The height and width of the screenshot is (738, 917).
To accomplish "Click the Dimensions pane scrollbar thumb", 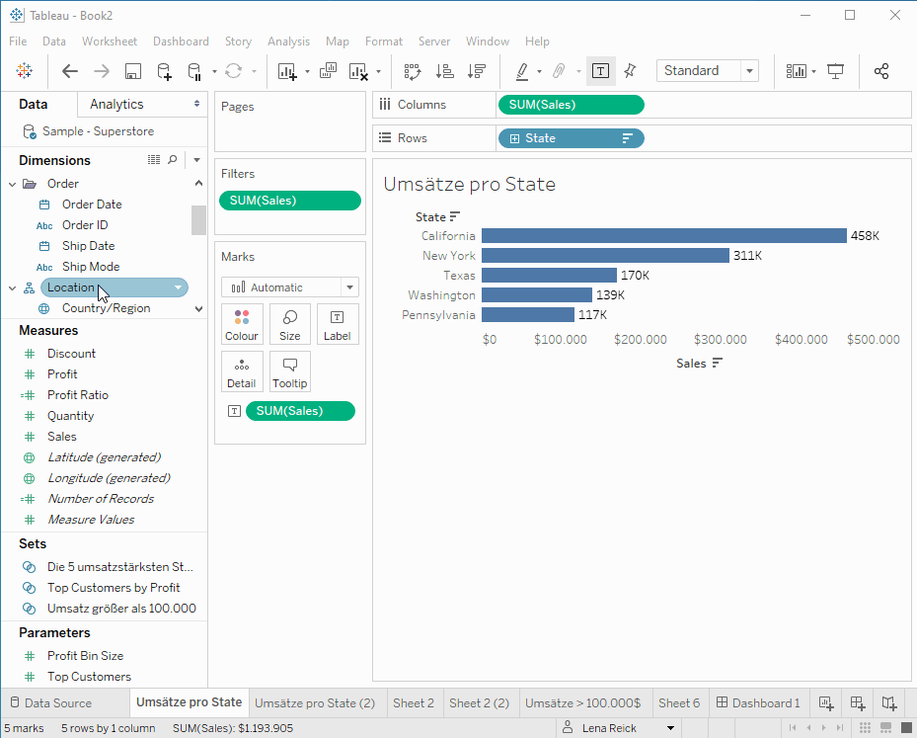I will [198, 220].
